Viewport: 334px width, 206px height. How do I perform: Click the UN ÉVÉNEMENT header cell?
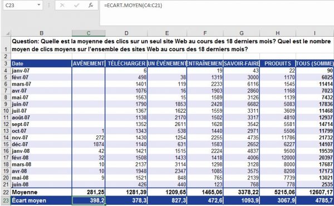pos(167,63)
